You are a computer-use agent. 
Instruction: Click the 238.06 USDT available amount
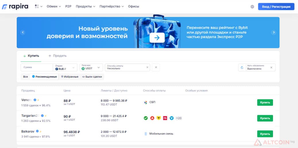click(109, 120)
